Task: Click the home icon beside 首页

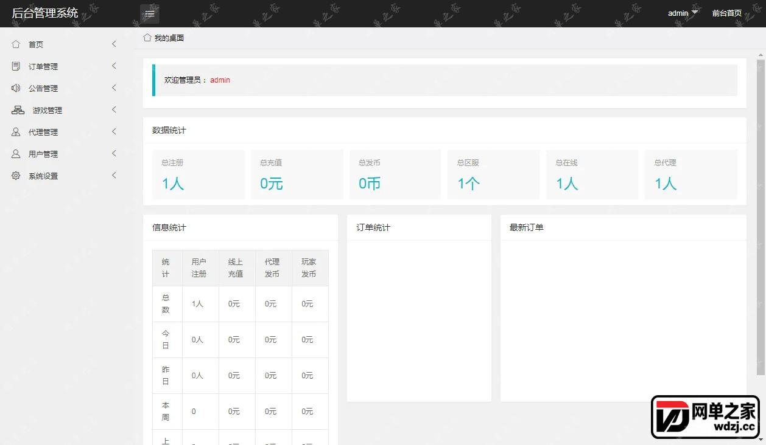Action: 16,44
